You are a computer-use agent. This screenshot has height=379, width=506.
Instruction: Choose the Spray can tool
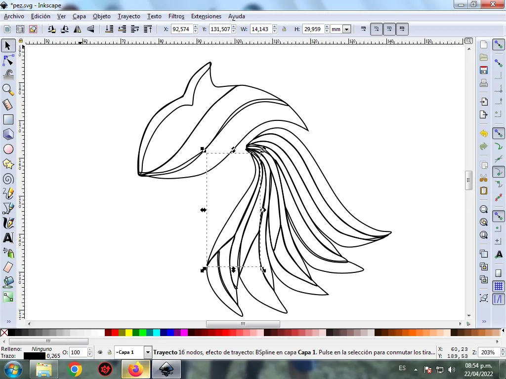[x=8, y=253]
